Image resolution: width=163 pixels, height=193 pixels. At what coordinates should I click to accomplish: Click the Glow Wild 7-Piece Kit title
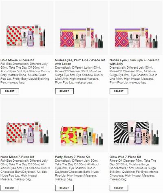125,157
